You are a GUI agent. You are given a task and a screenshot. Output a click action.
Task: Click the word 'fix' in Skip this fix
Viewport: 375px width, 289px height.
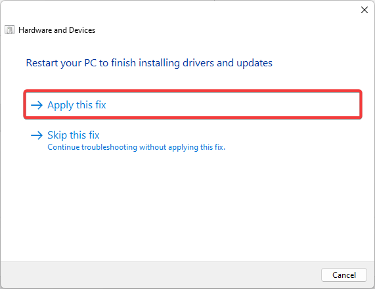[94, 135]
